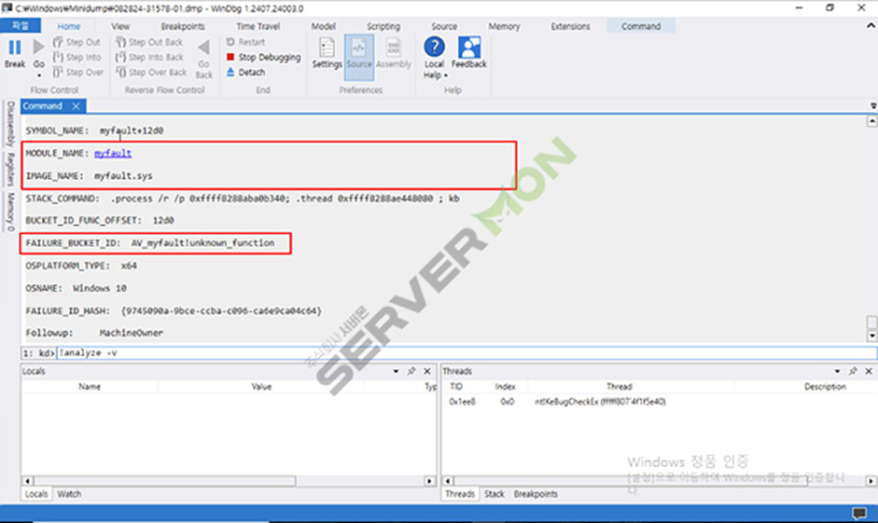Open Threads panel options dropdown

pyautogui.click(x=837, y=371)
